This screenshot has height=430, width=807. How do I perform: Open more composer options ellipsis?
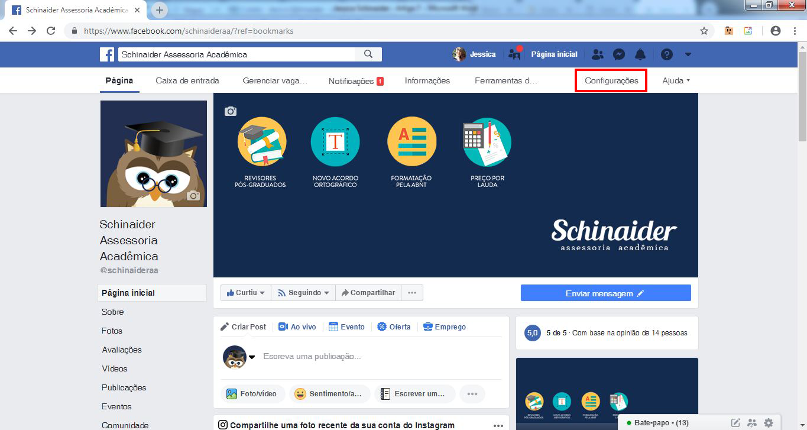[x=472, y=394]
